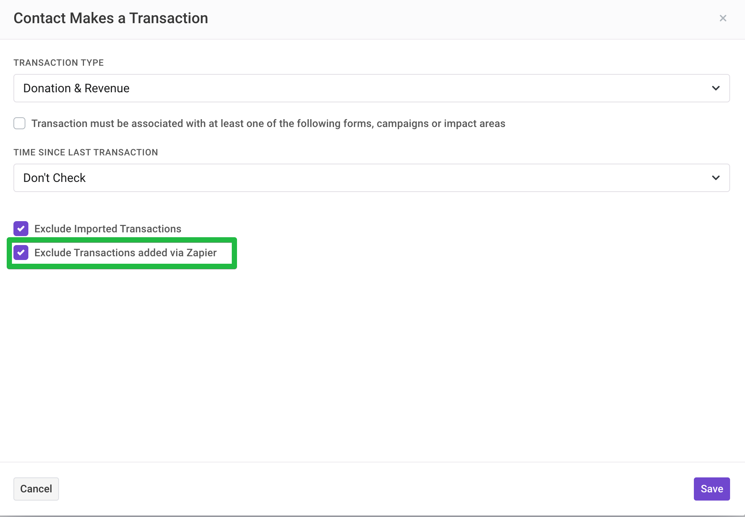Enable the forms, campaigns or impact areas checkbox

pos(19,123)
